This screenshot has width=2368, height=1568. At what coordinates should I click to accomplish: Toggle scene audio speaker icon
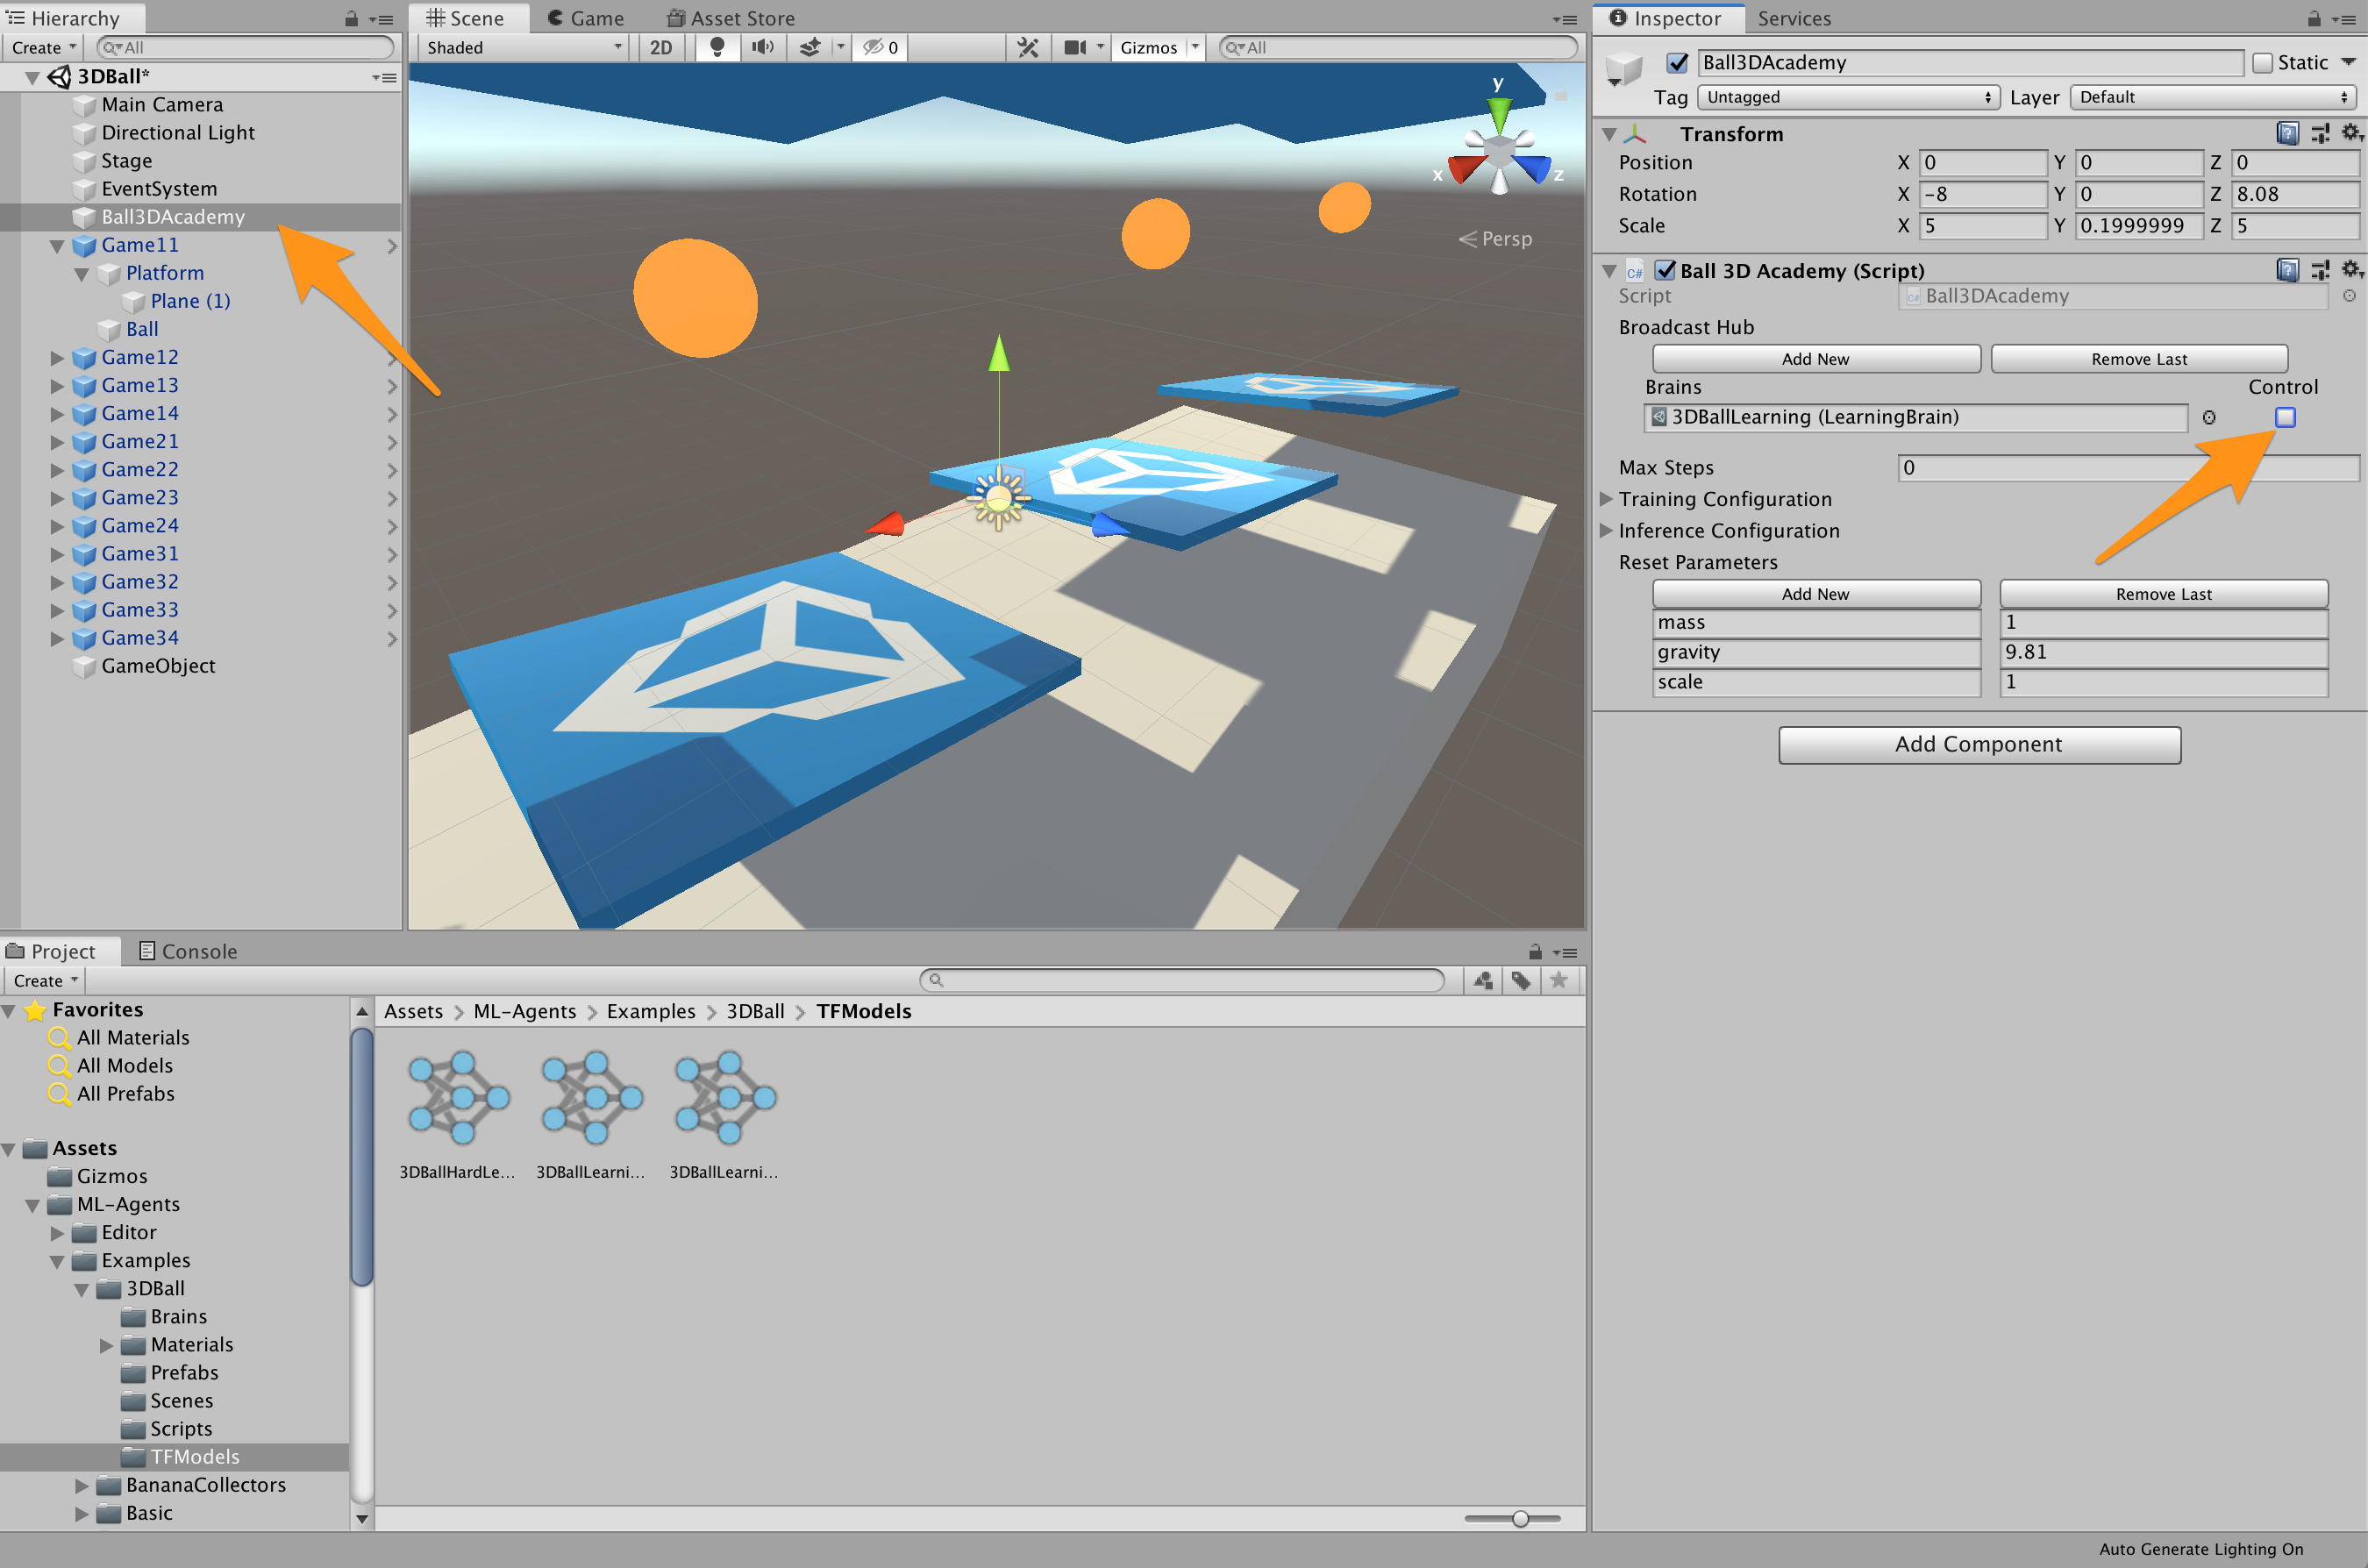(x=763, y=47)
